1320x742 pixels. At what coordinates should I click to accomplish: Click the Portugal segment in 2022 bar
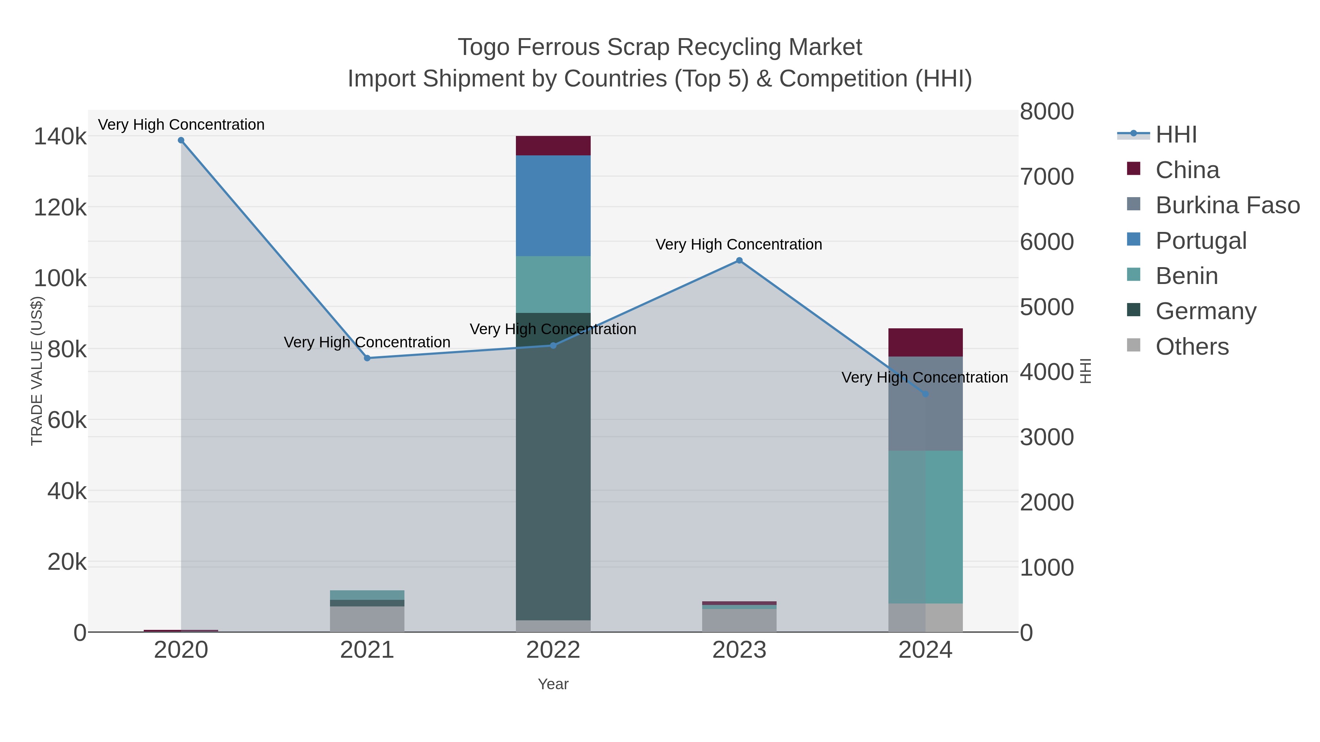[553, 206]
